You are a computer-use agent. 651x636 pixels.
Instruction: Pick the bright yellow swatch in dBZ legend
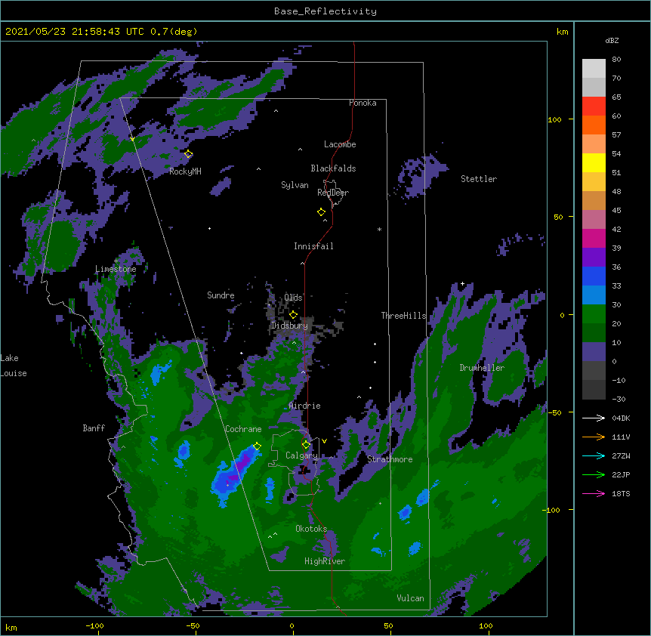[x=594, y=162]
